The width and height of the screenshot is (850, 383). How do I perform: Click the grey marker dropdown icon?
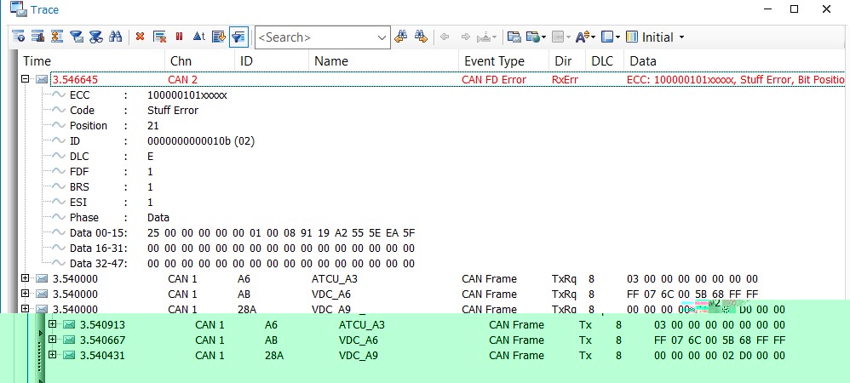pyautogui.click(x=486, y=37)
